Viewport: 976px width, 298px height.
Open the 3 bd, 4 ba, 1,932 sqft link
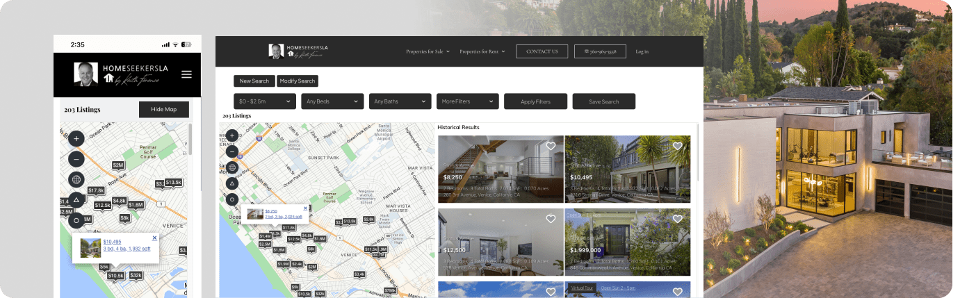point(127,249)
